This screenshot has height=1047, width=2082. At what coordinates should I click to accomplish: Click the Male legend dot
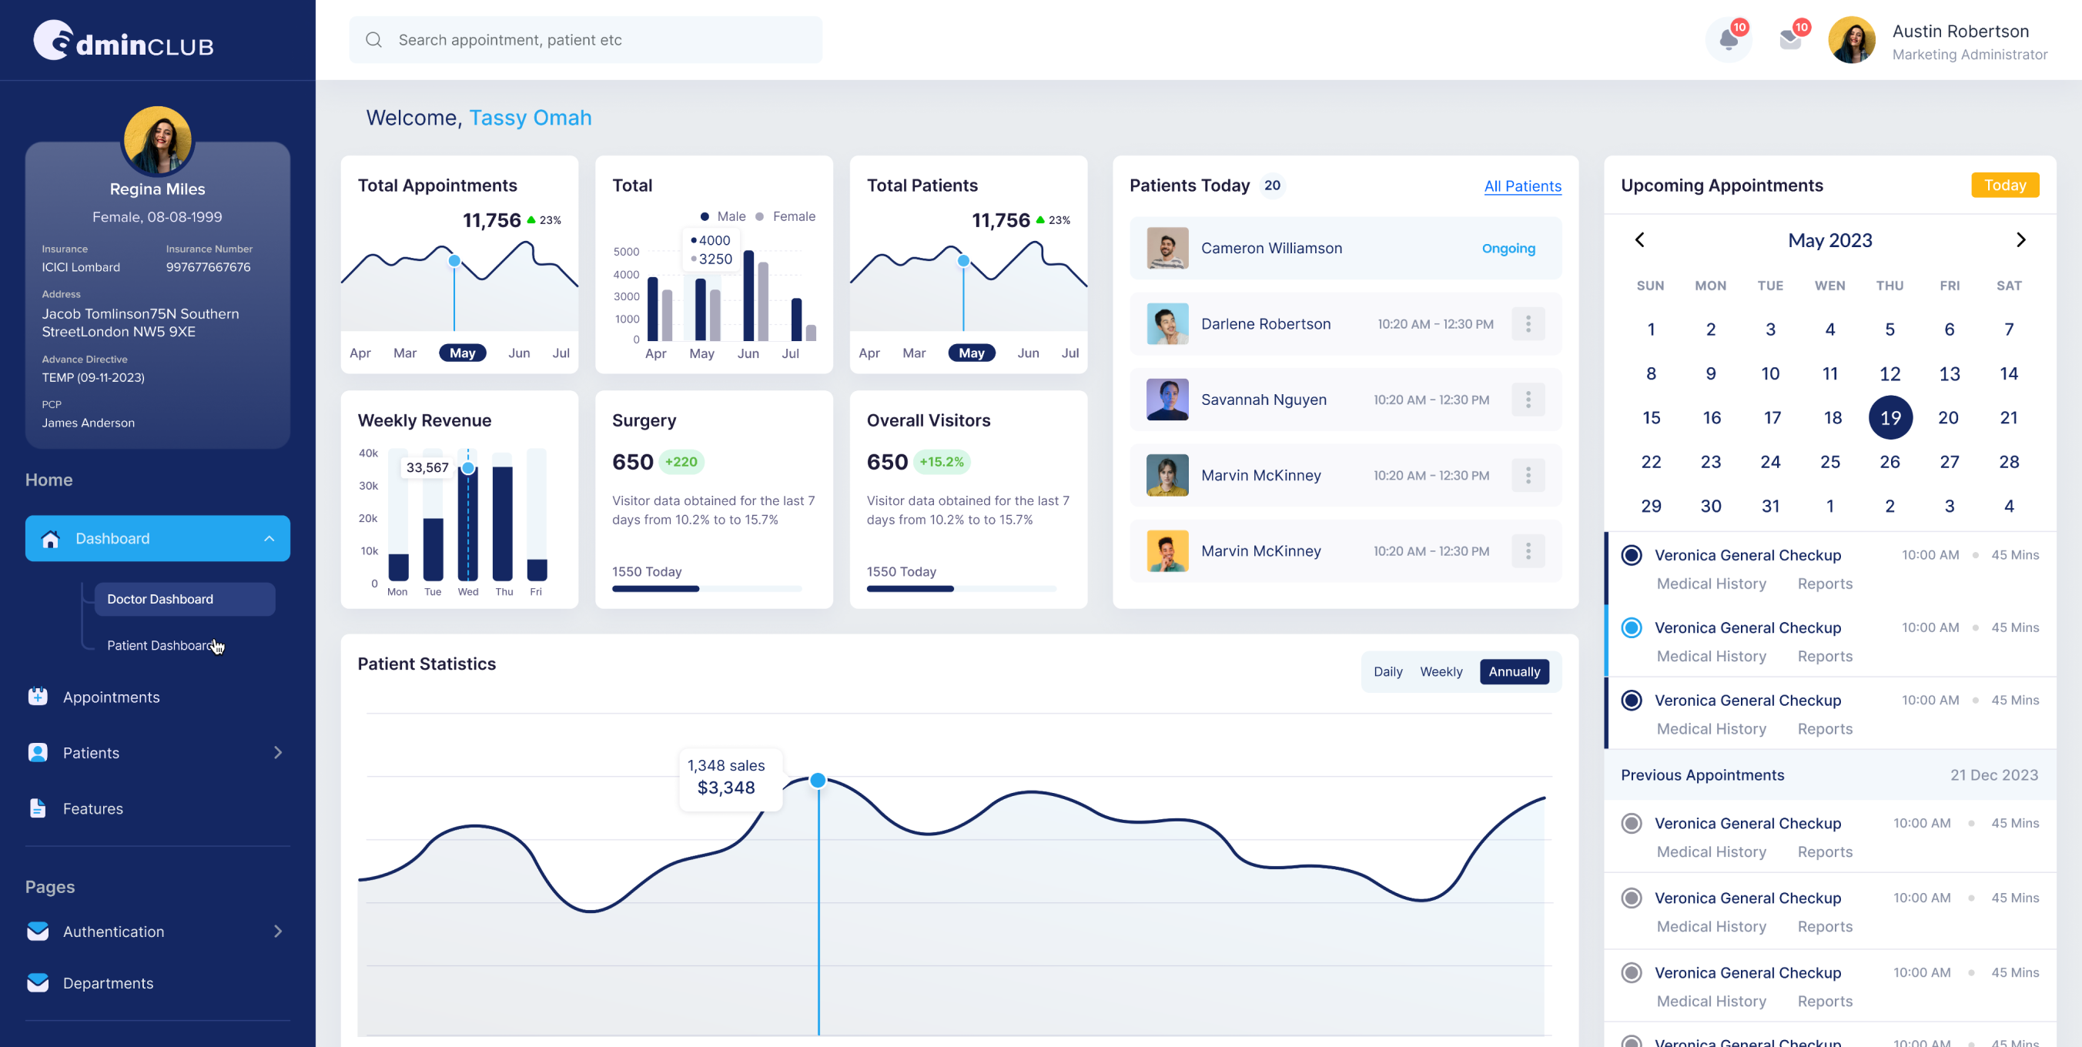coord(705,216)
